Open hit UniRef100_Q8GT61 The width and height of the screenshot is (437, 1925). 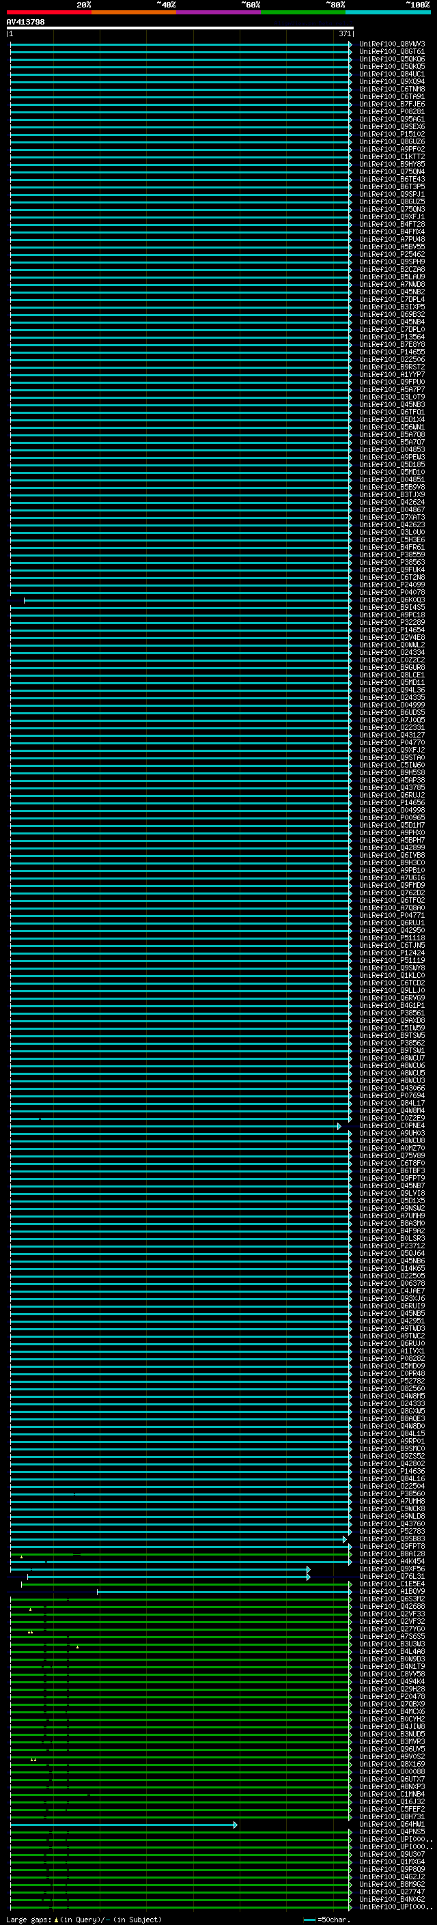coord(392,52)
